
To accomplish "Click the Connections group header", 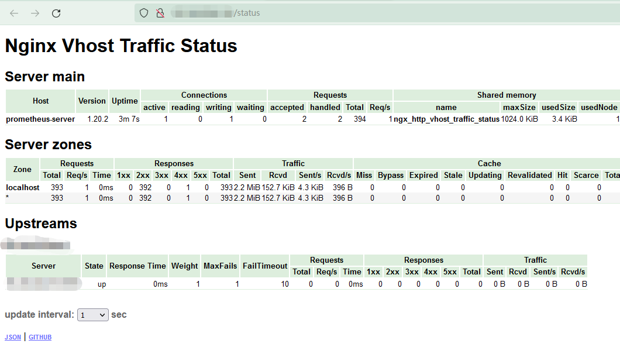I will [x=204, y=95].
